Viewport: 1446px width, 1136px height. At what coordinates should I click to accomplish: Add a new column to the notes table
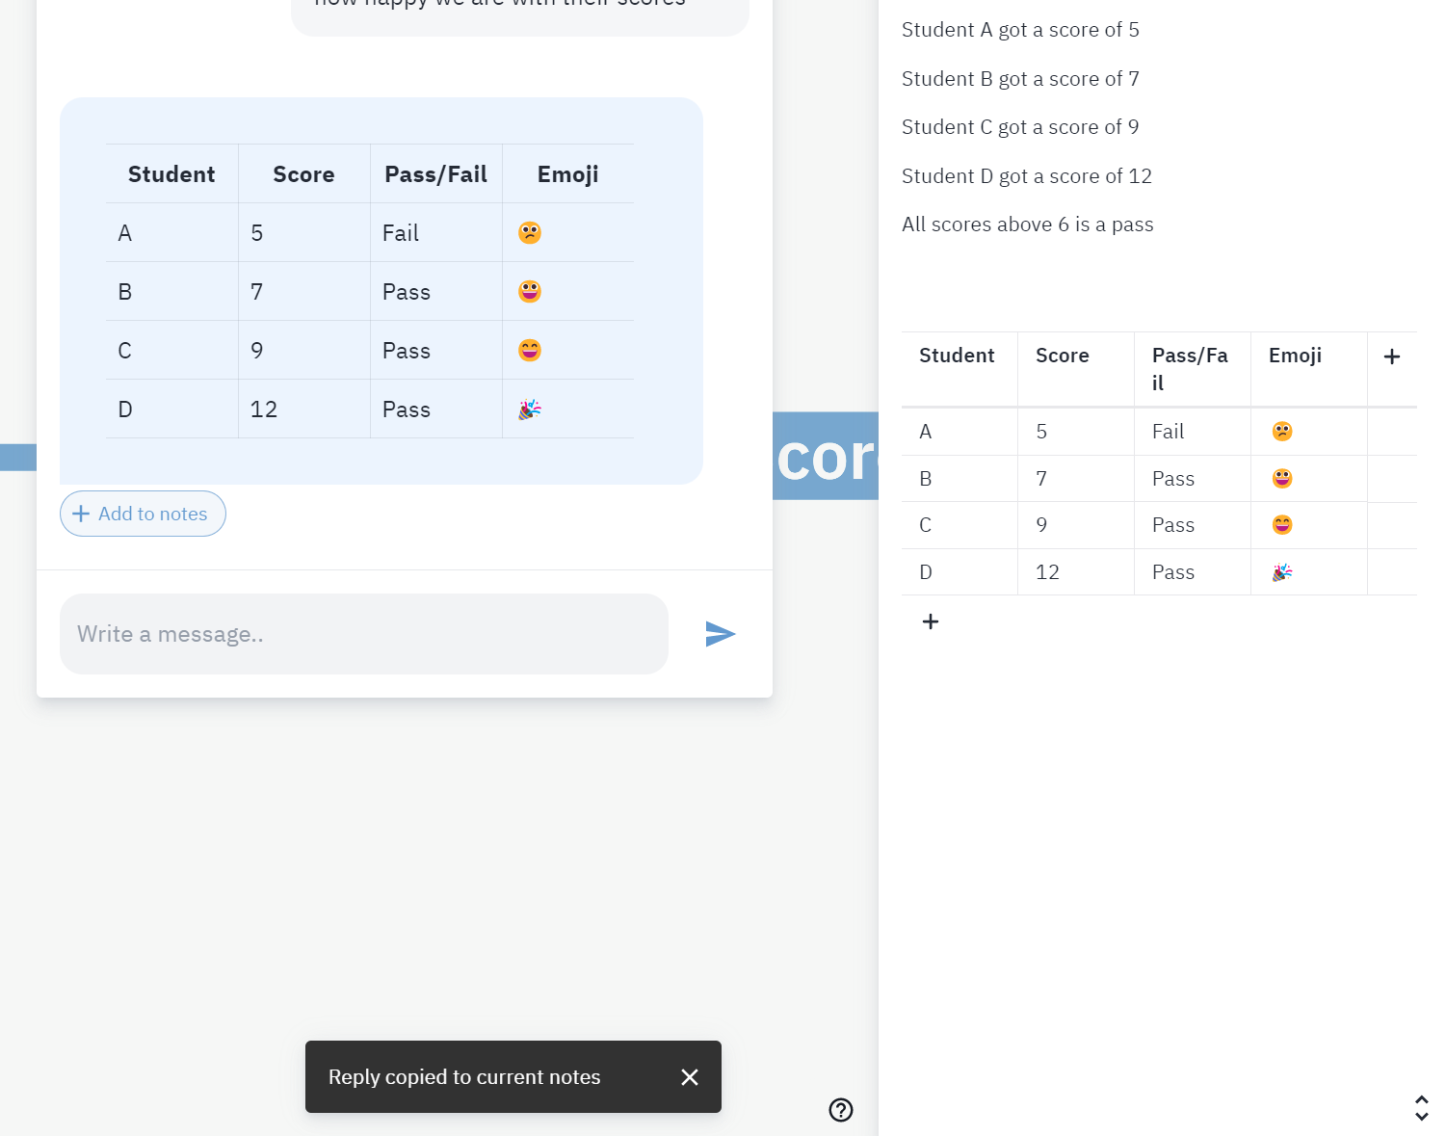pyautogui.click(x=1392, y=357)
